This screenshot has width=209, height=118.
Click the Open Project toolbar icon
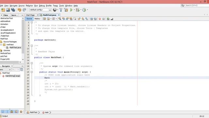click(8, 10)
